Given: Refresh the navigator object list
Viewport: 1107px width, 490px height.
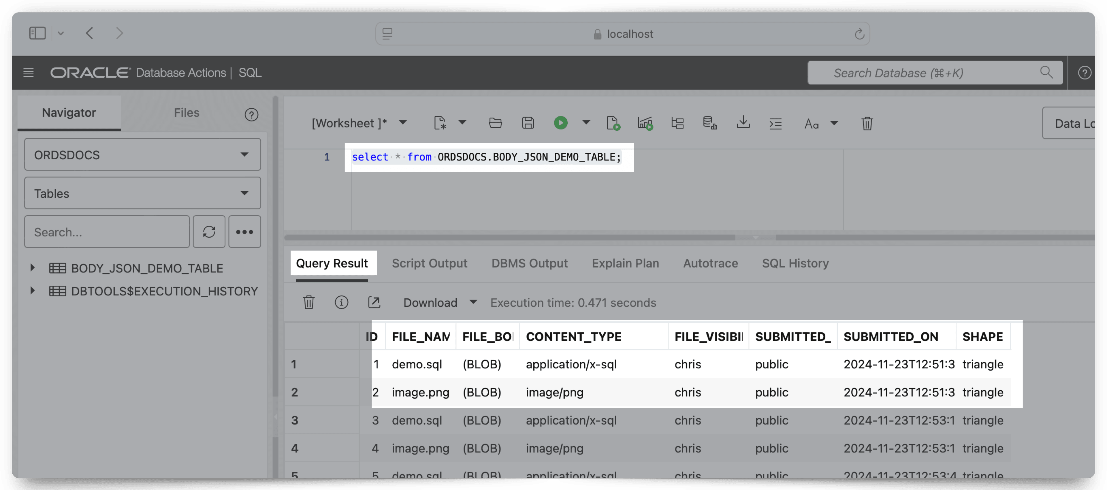Looking at the screenshot, I should [x=209, y=232].
